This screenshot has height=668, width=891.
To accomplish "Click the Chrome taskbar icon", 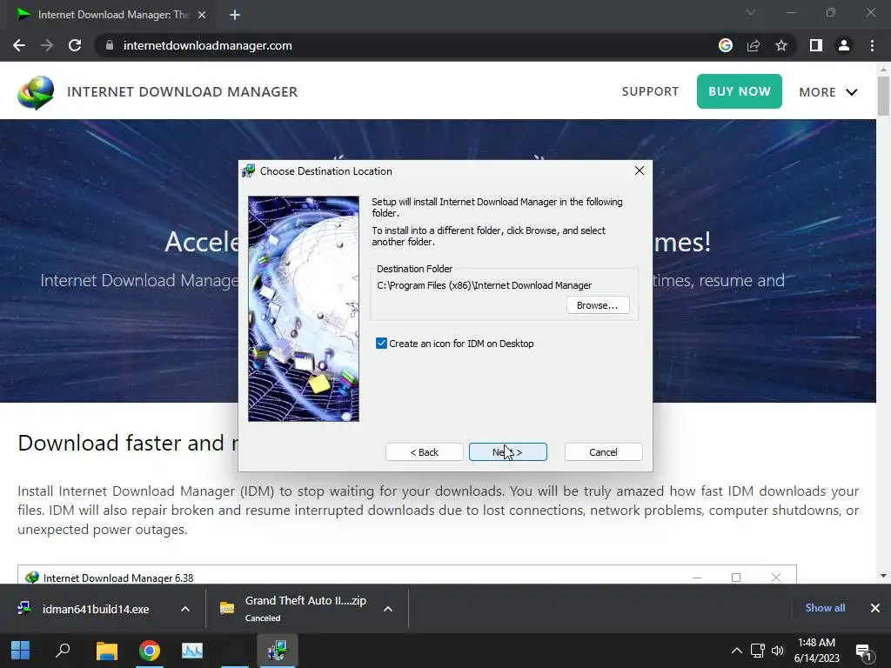I will tap(150, 651).
